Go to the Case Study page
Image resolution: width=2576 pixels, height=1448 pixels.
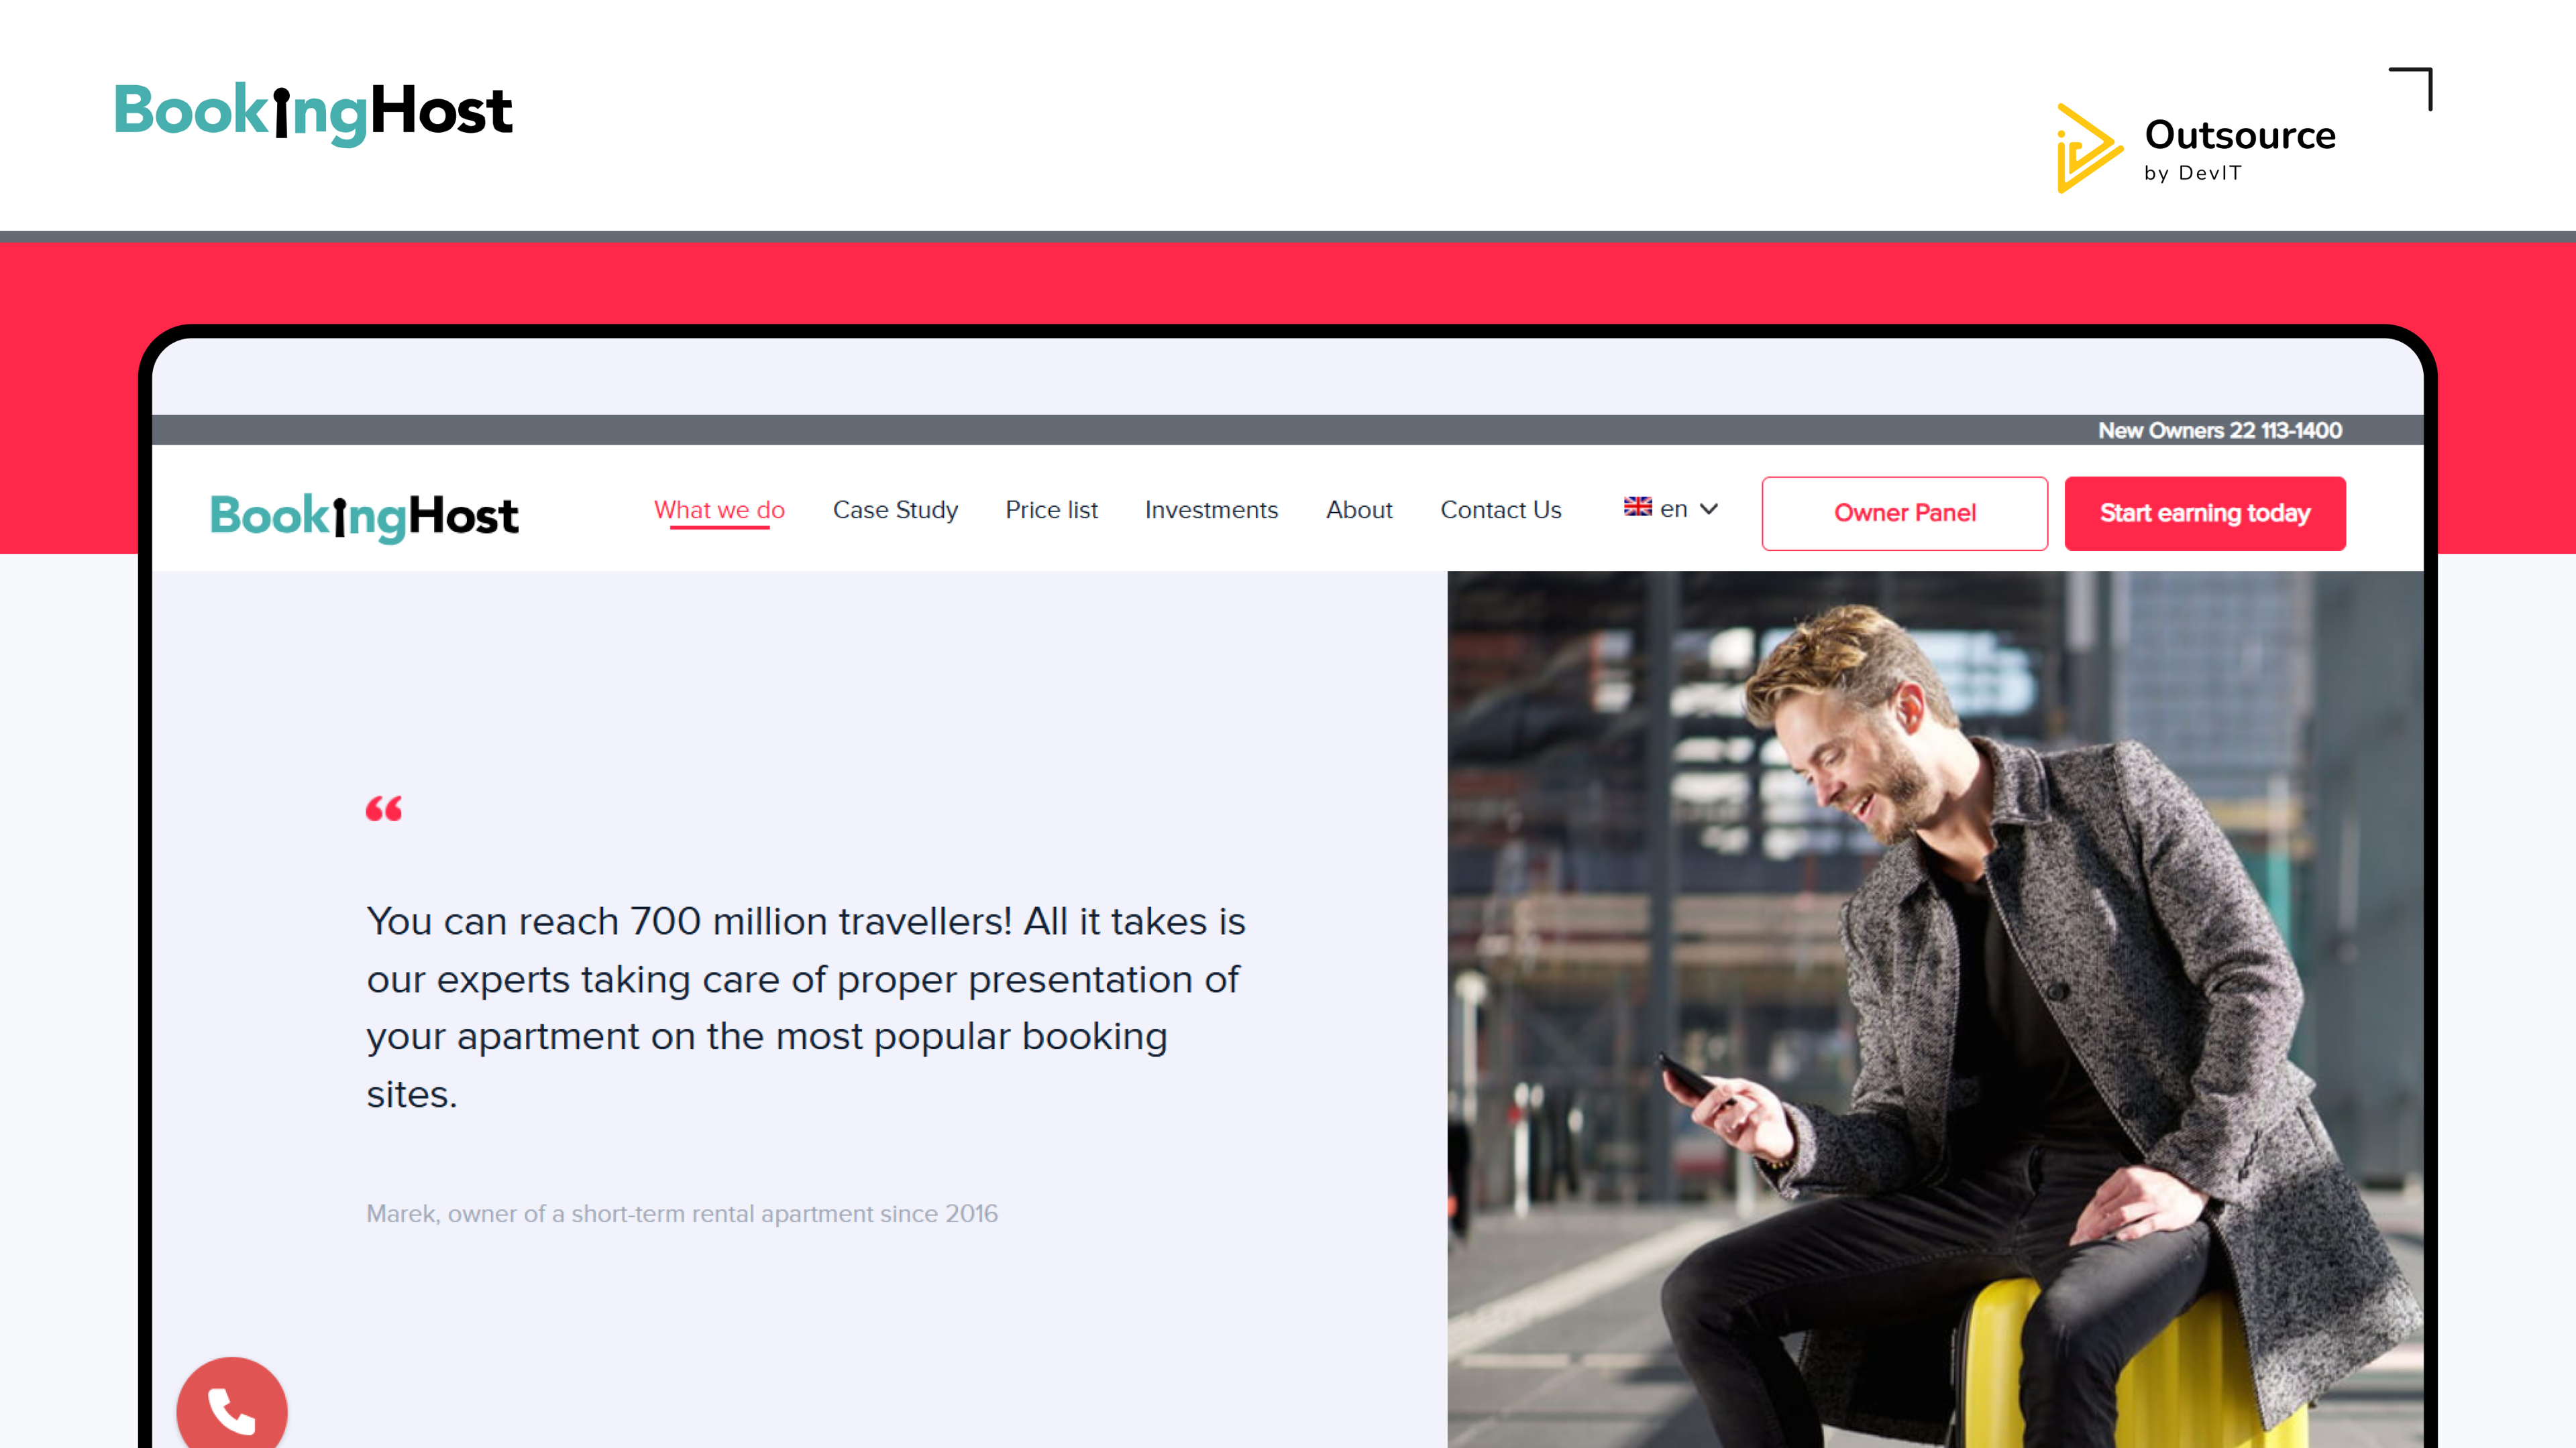point(895,509)
